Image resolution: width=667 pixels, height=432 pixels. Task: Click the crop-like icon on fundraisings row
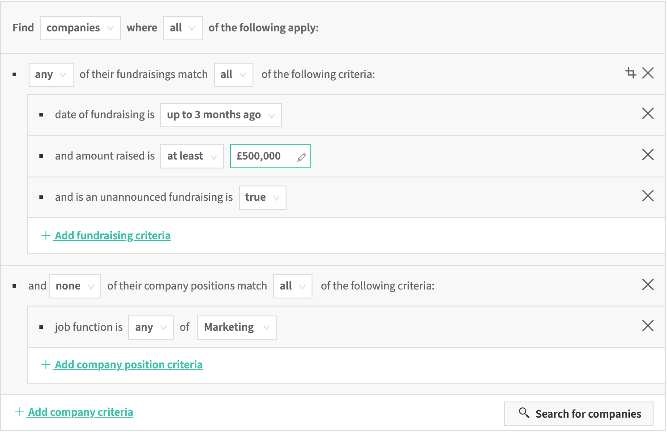(631, 73)
